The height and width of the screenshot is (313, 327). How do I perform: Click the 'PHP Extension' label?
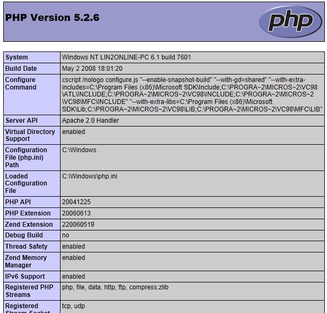28,213
